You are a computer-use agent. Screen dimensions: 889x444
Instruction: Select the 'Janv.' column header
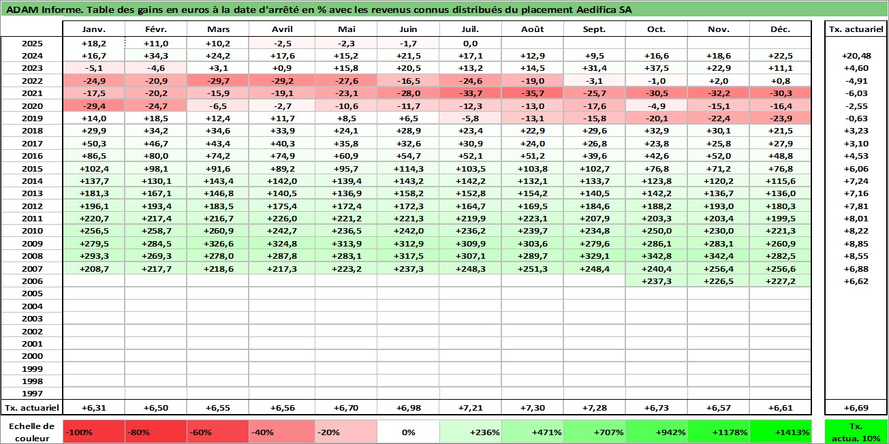point(93,29)
